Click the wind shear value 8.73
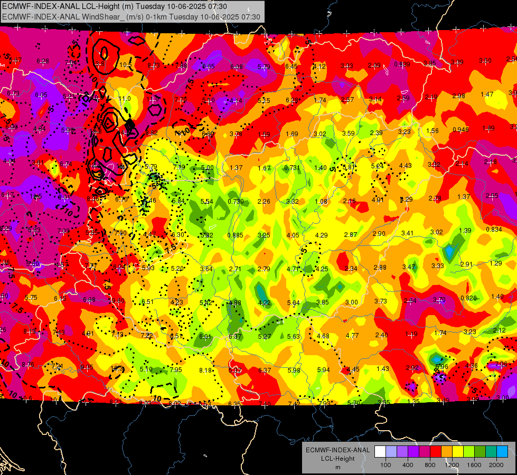Image resolution: width=517 pixels, height=475 pixels. pos(154,65)
